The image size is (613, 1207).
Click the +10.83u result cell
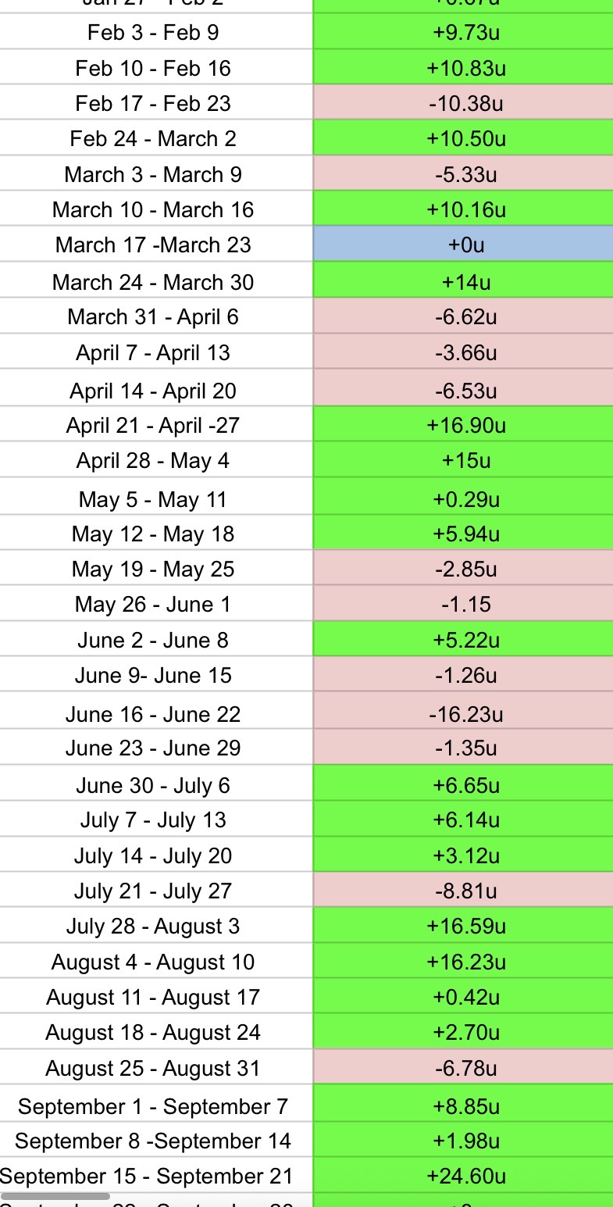tap(465, 68)
